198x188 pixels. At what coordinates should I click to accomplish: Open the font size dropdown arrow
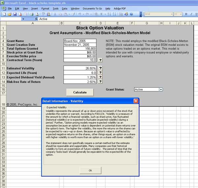pyautogui.click(x=181, y=14)
